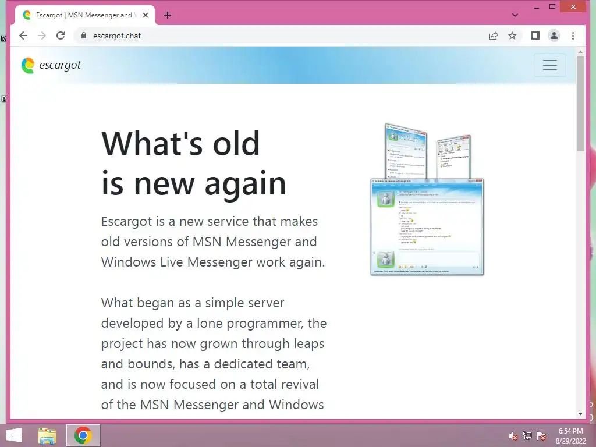Open the Action Center flag icon
This screenshot has width=596, height=447.
541,436
